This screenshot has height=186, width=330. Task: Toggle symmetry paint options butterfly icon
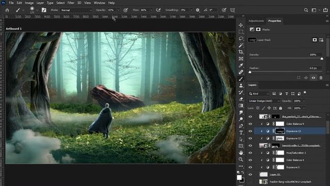coord(233,10)
